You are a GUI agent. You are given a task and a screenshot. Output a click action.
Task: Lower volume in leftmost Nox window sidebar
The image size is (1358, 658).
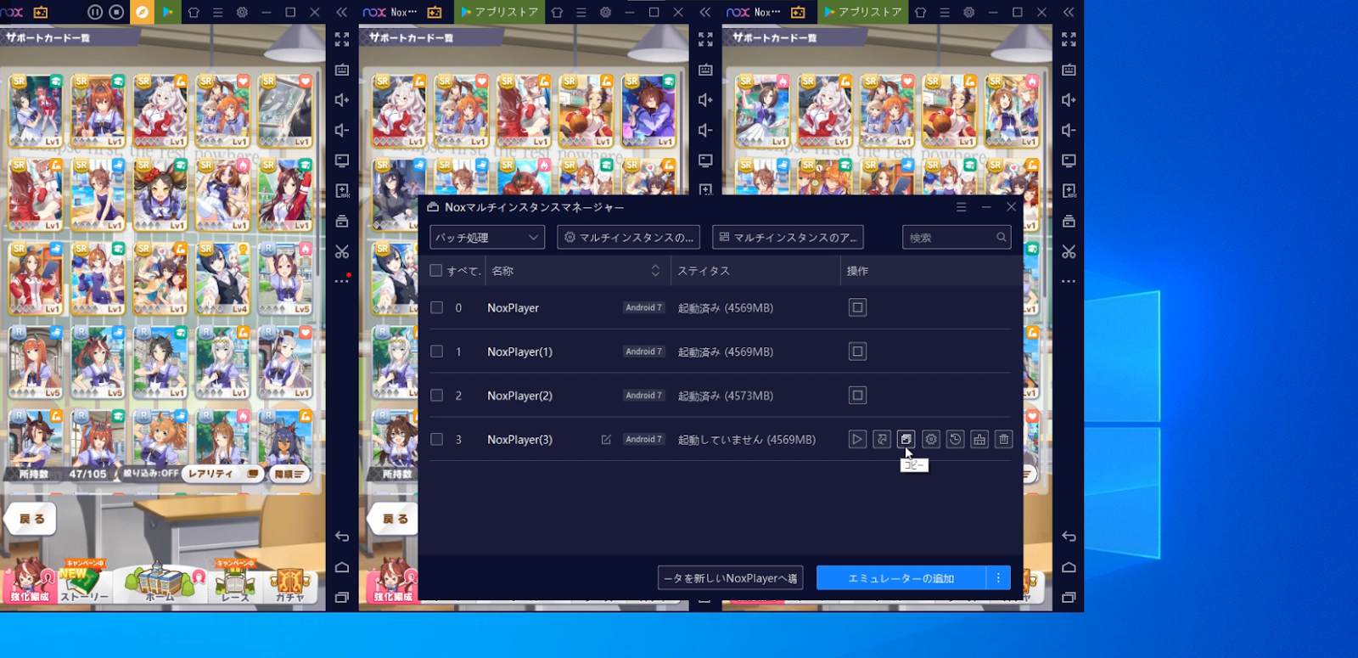click(x=342, y=130)
